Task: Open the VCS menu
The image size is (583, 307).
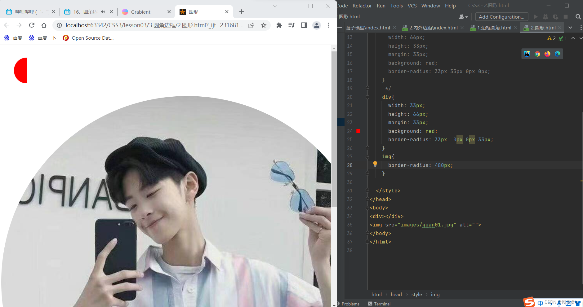Action: click(412, 6)
